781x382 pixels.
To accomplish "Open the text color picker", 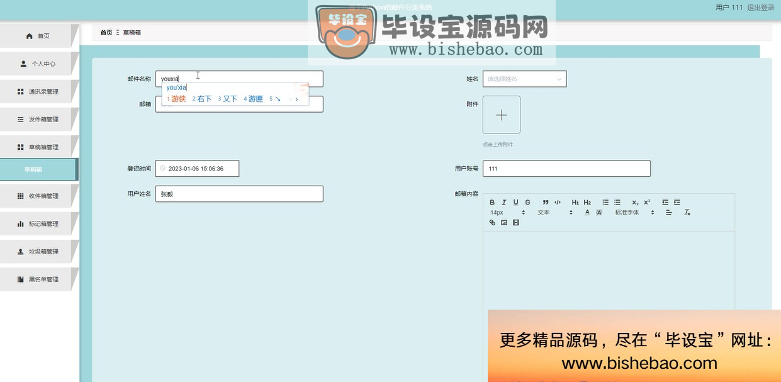I will coord(587,212).
